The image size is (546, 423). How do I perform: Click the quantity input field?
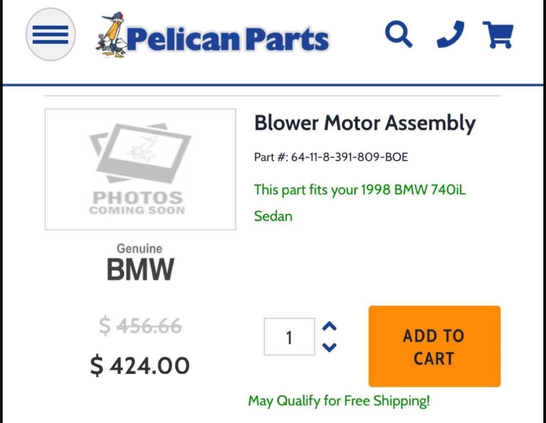289,337
